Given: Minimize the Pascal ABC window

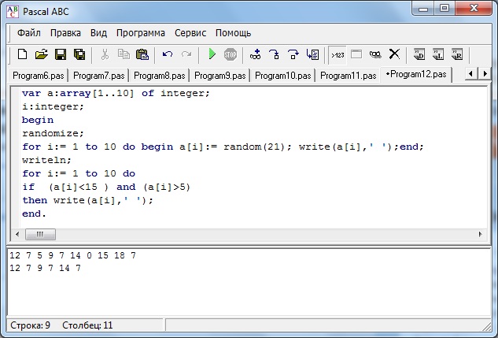Looking at the screenshot, I should (423, 9).
